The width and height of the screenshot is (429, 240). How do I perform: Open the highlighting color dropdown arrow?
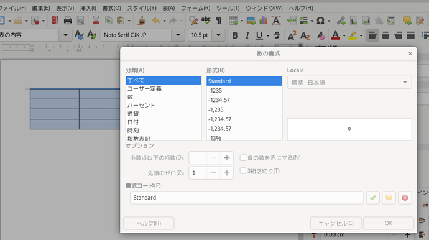coord(361,35)
